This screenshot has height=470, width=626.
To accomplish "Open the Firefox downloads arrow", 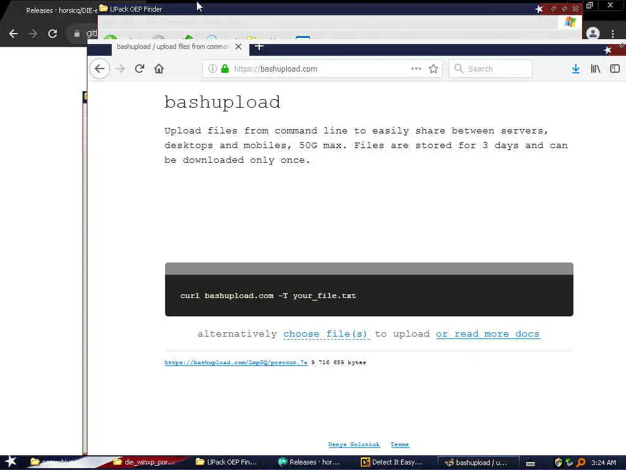I will click(576, 69).
